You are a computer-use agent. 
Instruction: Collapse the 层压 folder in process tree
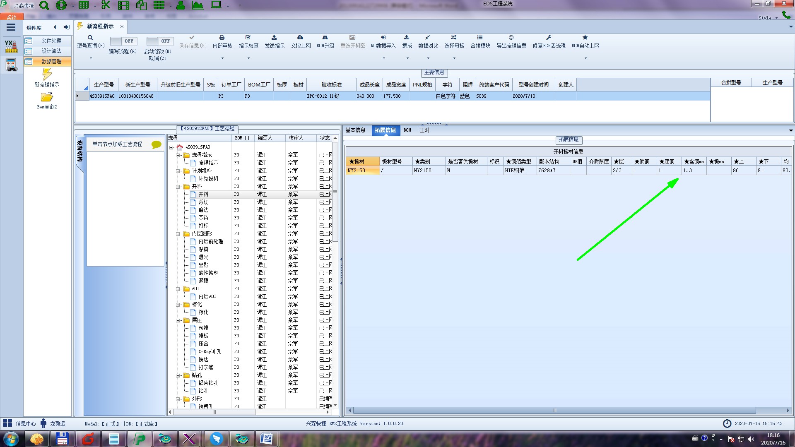pyautogui.click(x=178, y=320)
